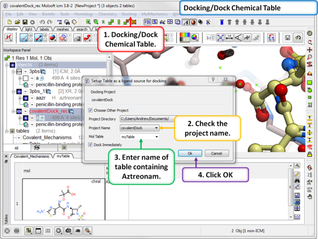Click the camera icon in bottom toolbar

click(68, 231)
